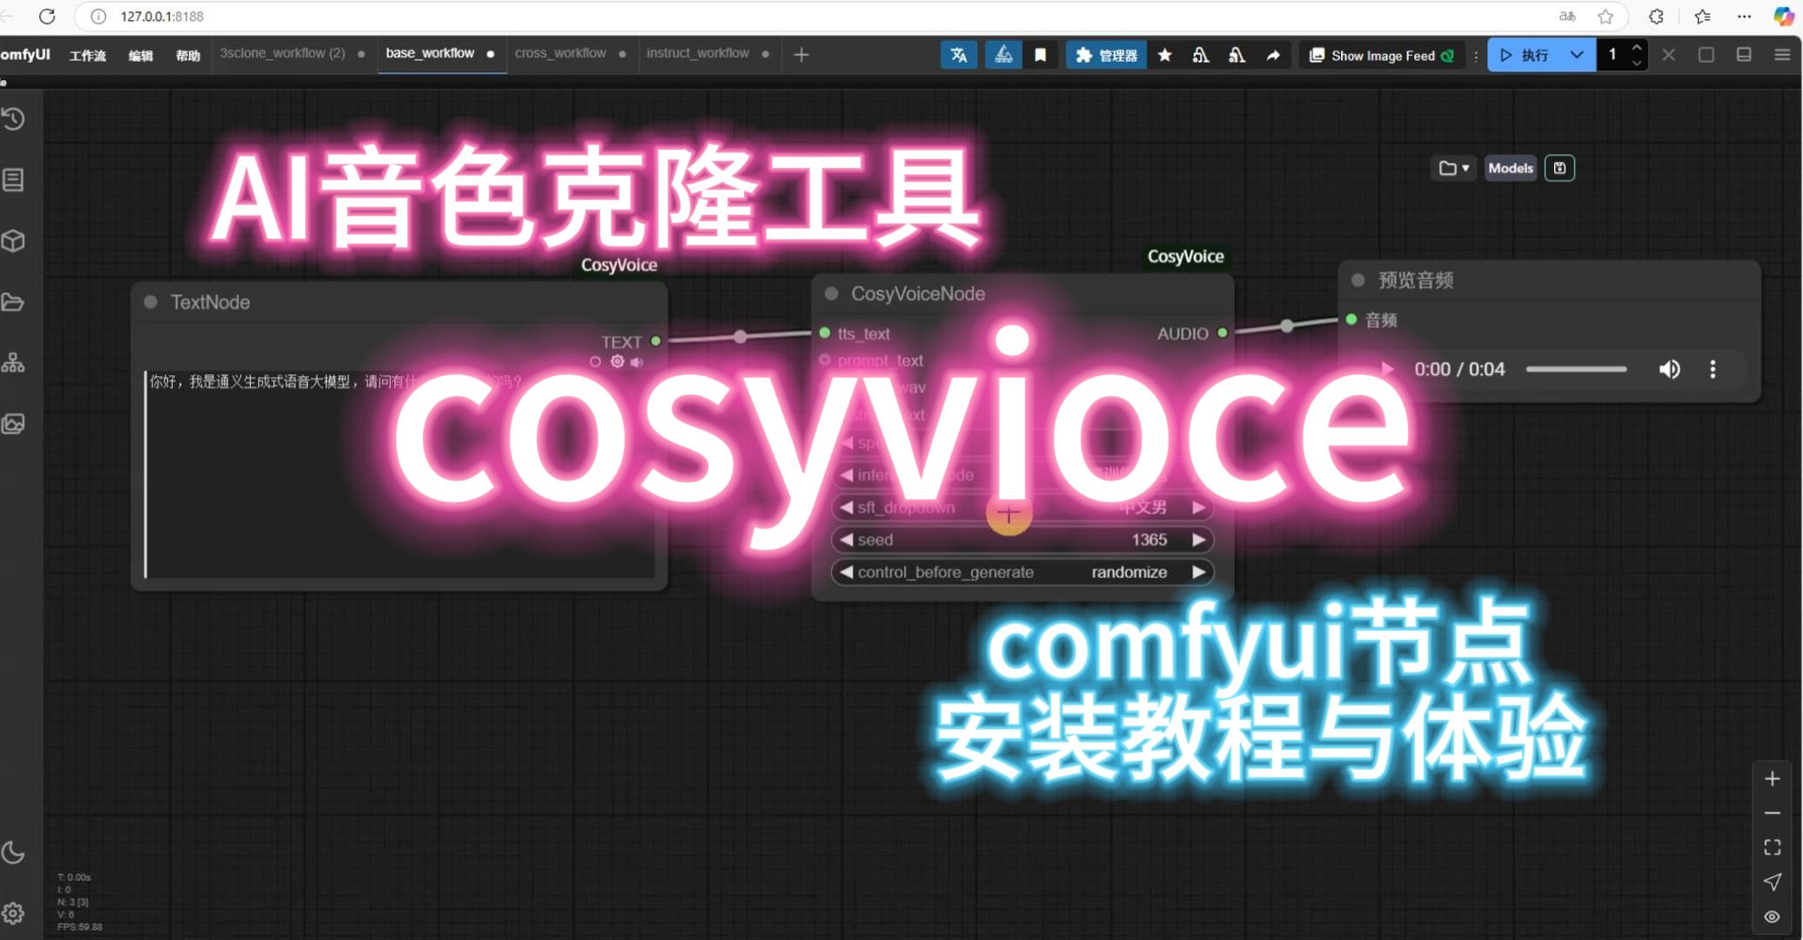Click the first unload models icon

(1201, 55)
